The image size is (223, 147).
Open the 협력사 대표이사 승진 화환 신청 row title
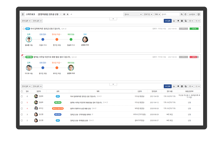80,108
